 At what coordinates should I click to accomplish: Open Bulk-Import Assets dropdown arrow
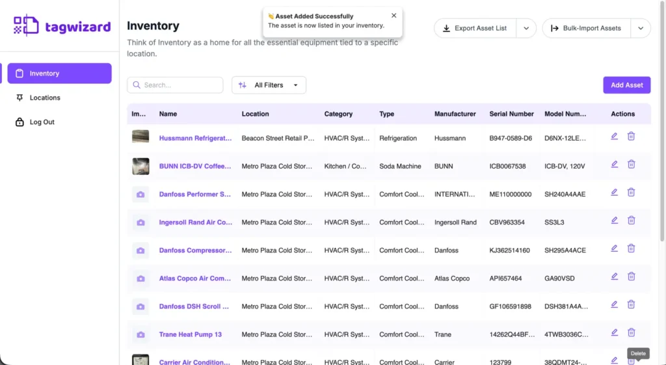[641, 28]
